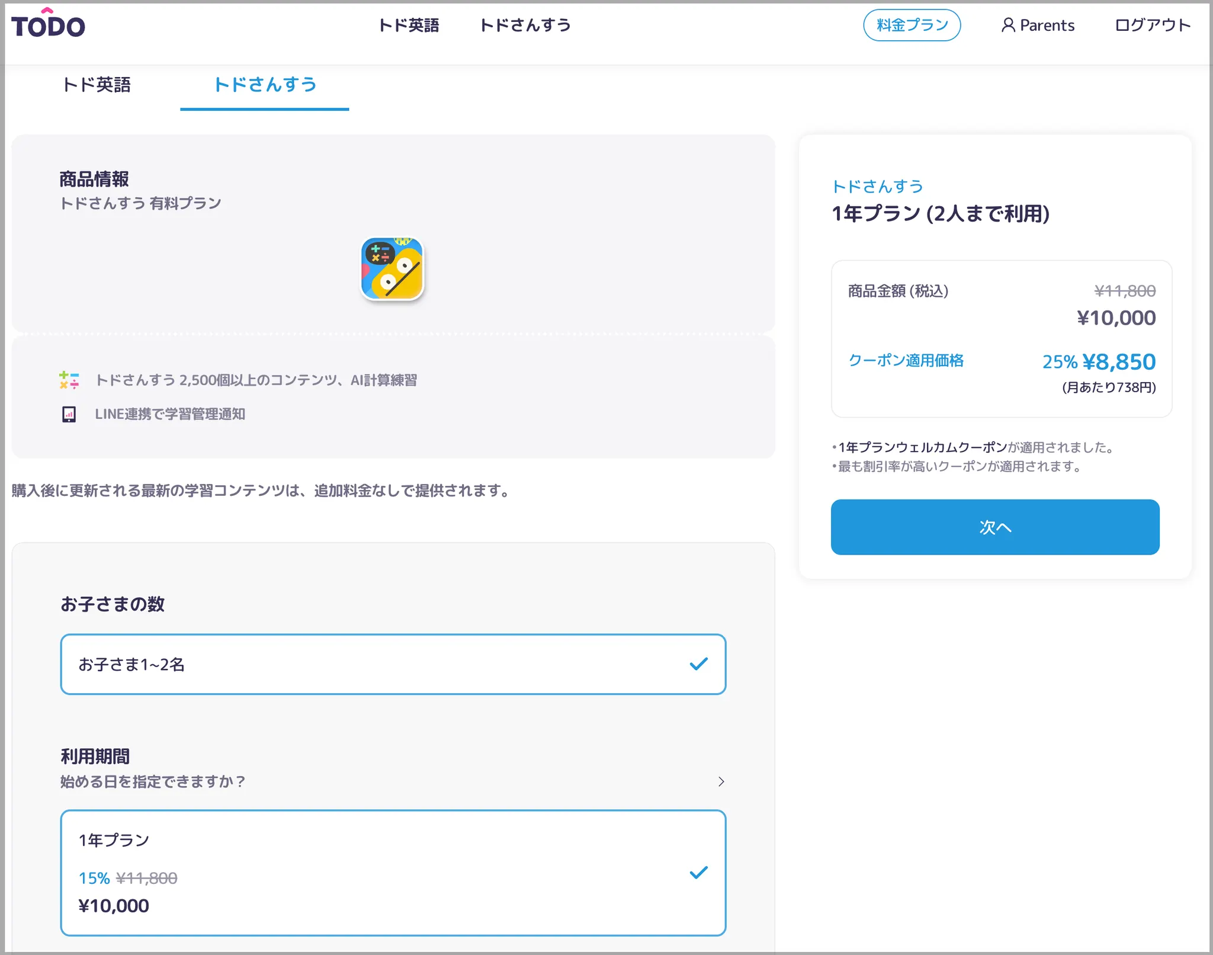Image resolution: width=1213 pixels, height=955 pixels.
Task: Click the LINE notification tablet icon
Action: tap(69, 414)
